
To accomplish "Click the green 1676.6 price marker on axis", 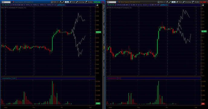I will tap(98, 32).
